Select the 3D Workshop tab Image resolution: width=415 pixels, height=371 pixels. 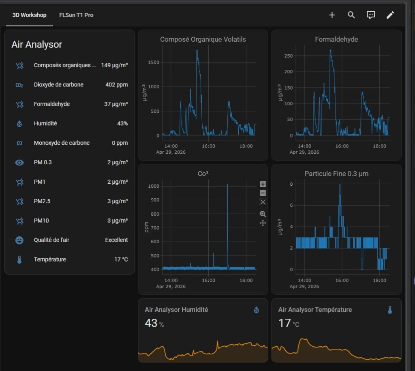29,15
